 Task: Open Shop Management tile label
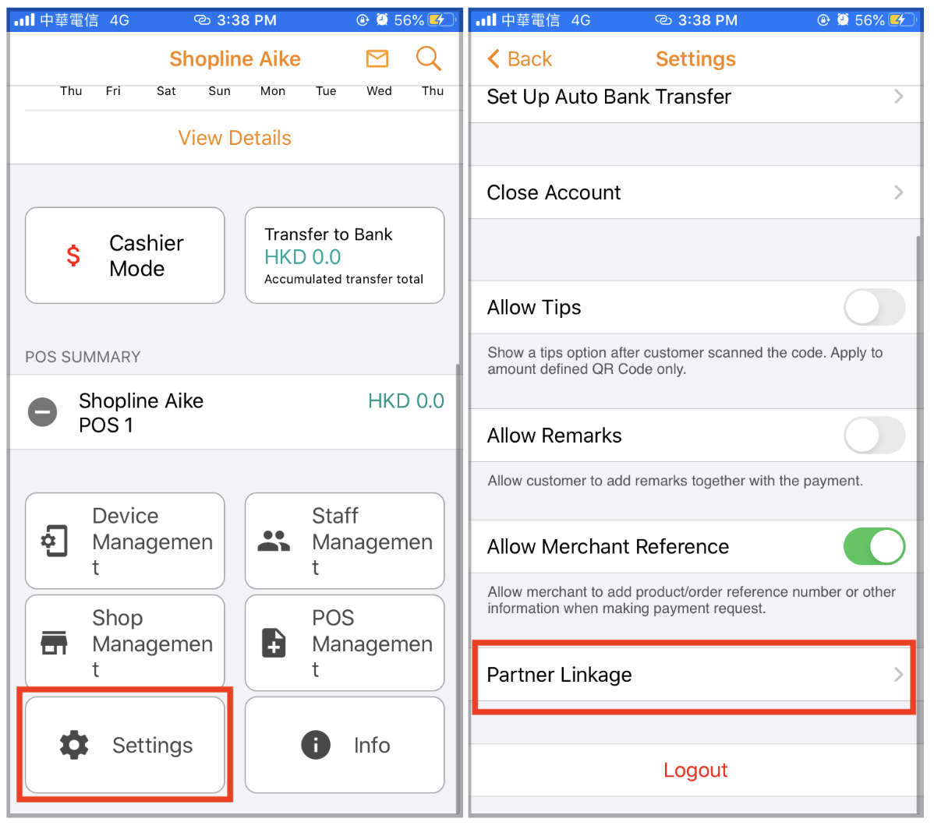pos(153,644)
